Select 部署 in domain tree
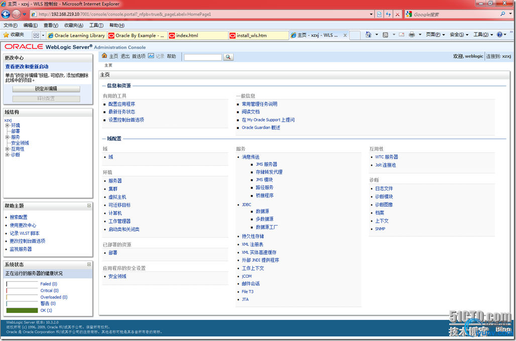This screenshot has height=341, width=516. point(16,131)
